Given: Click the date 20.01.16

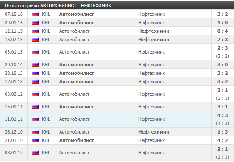Looking at the screenshot, I should click(14, 23).
